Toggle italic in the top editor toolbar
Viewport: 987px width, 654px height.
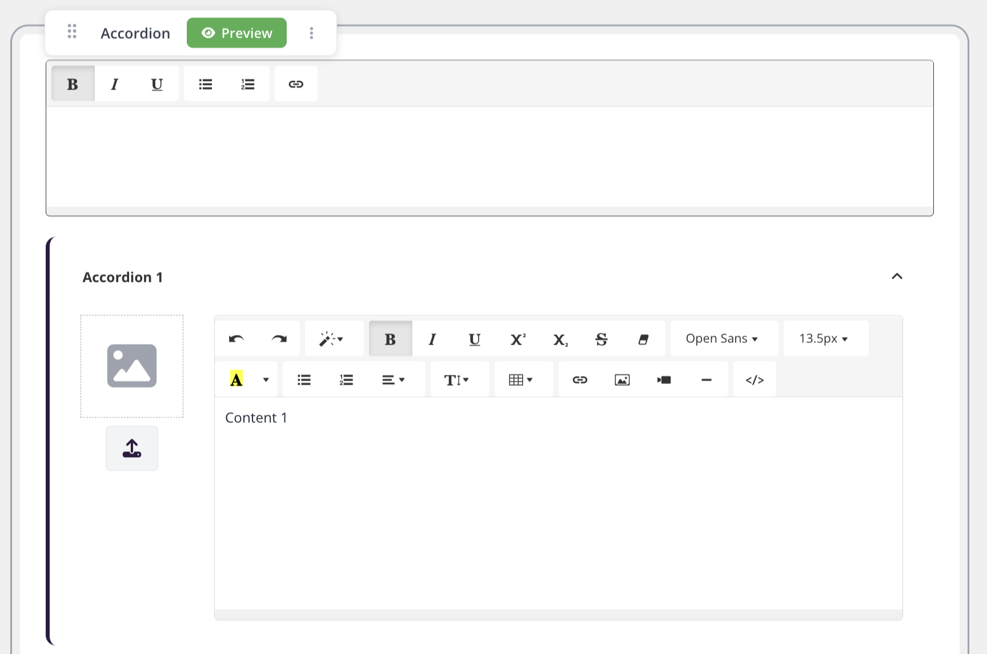pyautogui.click(x=115, y=84)
